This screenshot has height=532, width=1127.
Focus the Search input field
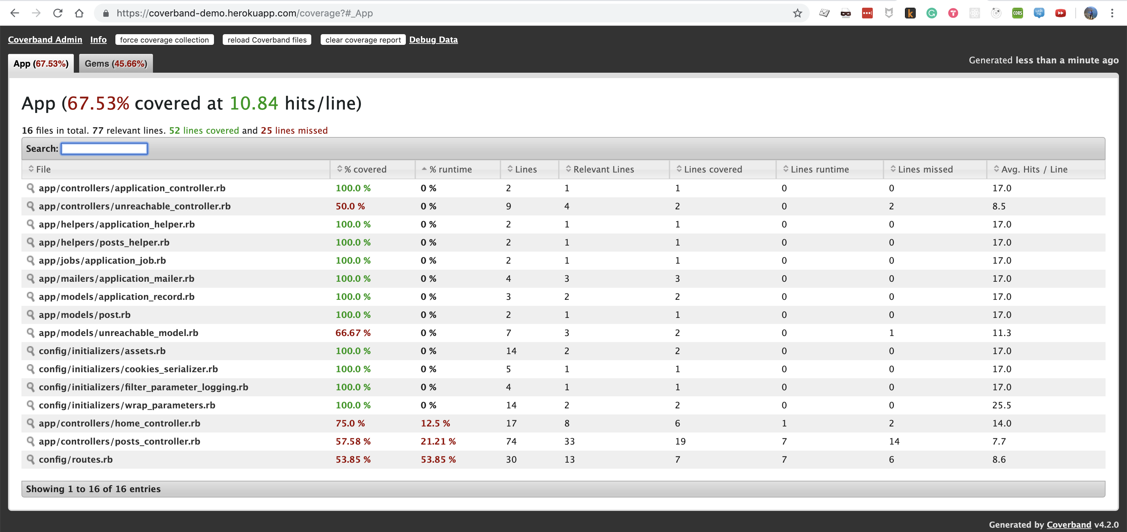pyautogui.click(x=104, y=149)
